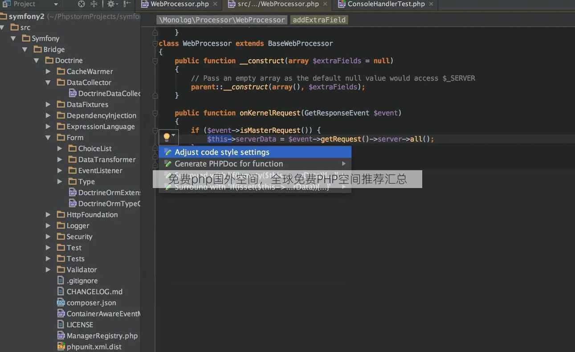The width and height of the screenshot is (575, 352).
Task: Close the src/.../WebProcessor.php tab
Action: point(325,4)
